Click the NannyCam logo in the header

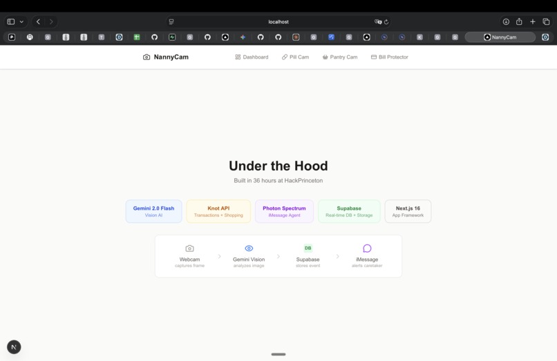click(x=166, y=57)
